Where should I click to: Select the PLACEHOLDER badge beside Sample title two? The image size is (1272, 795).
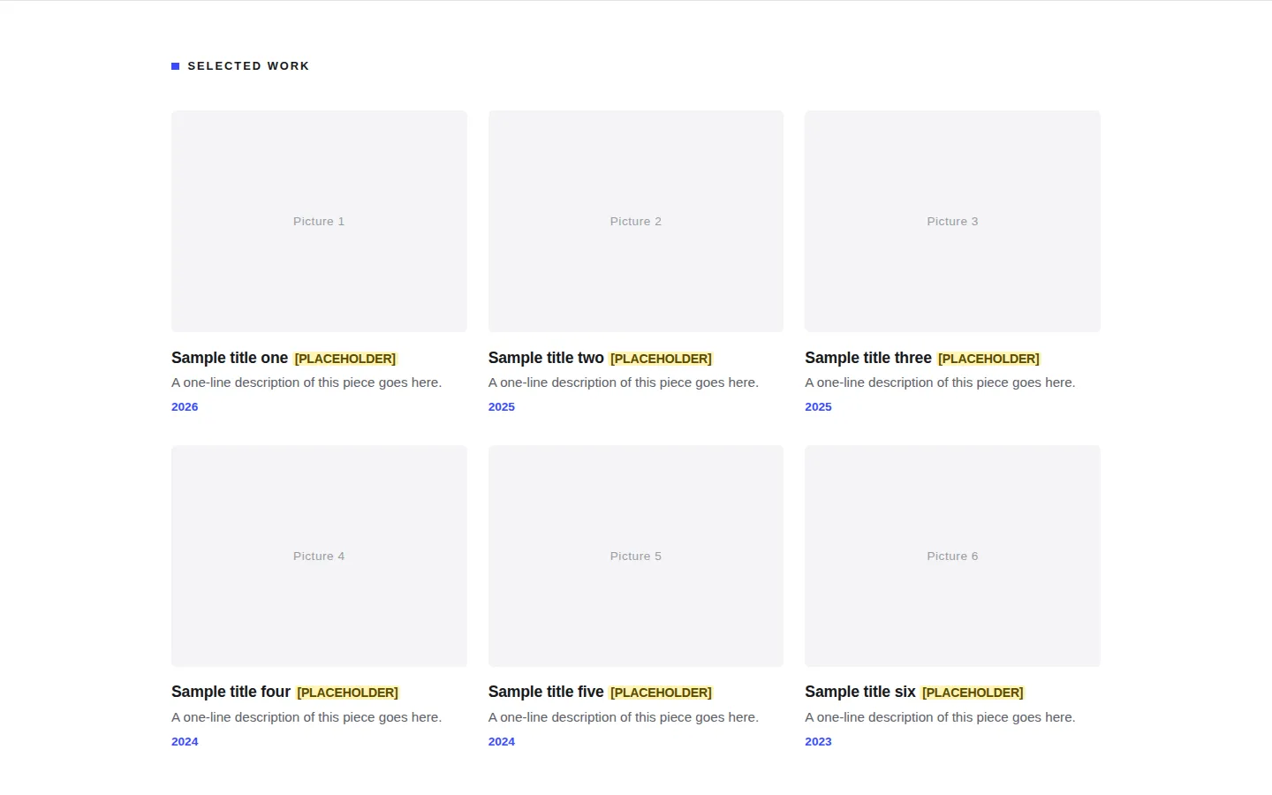coord(661,359)
